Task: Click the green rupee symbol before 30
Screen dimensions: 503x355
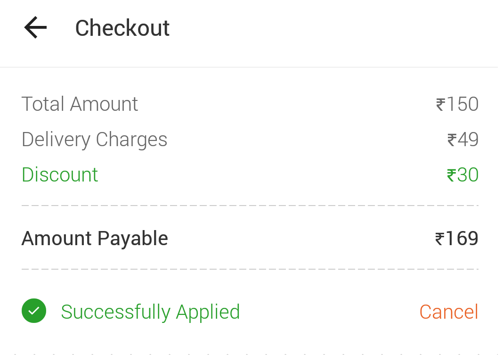Action: 451,175
